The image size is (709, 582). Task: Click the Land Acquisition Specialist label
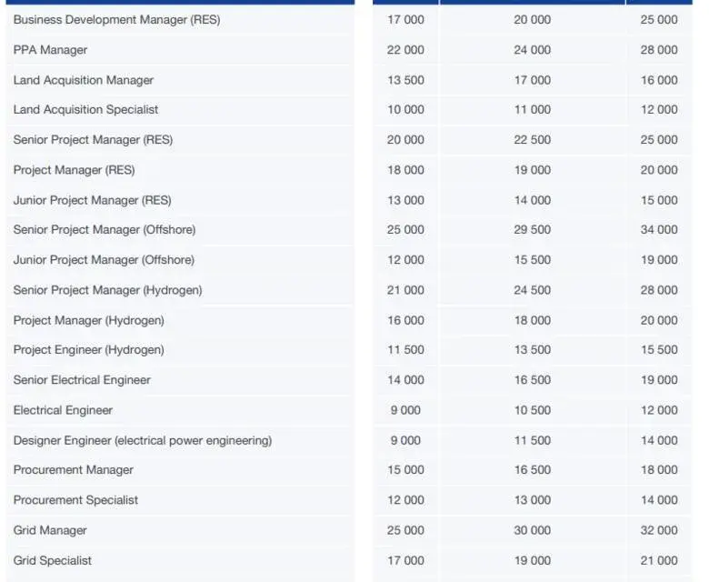tap(86, 109)
